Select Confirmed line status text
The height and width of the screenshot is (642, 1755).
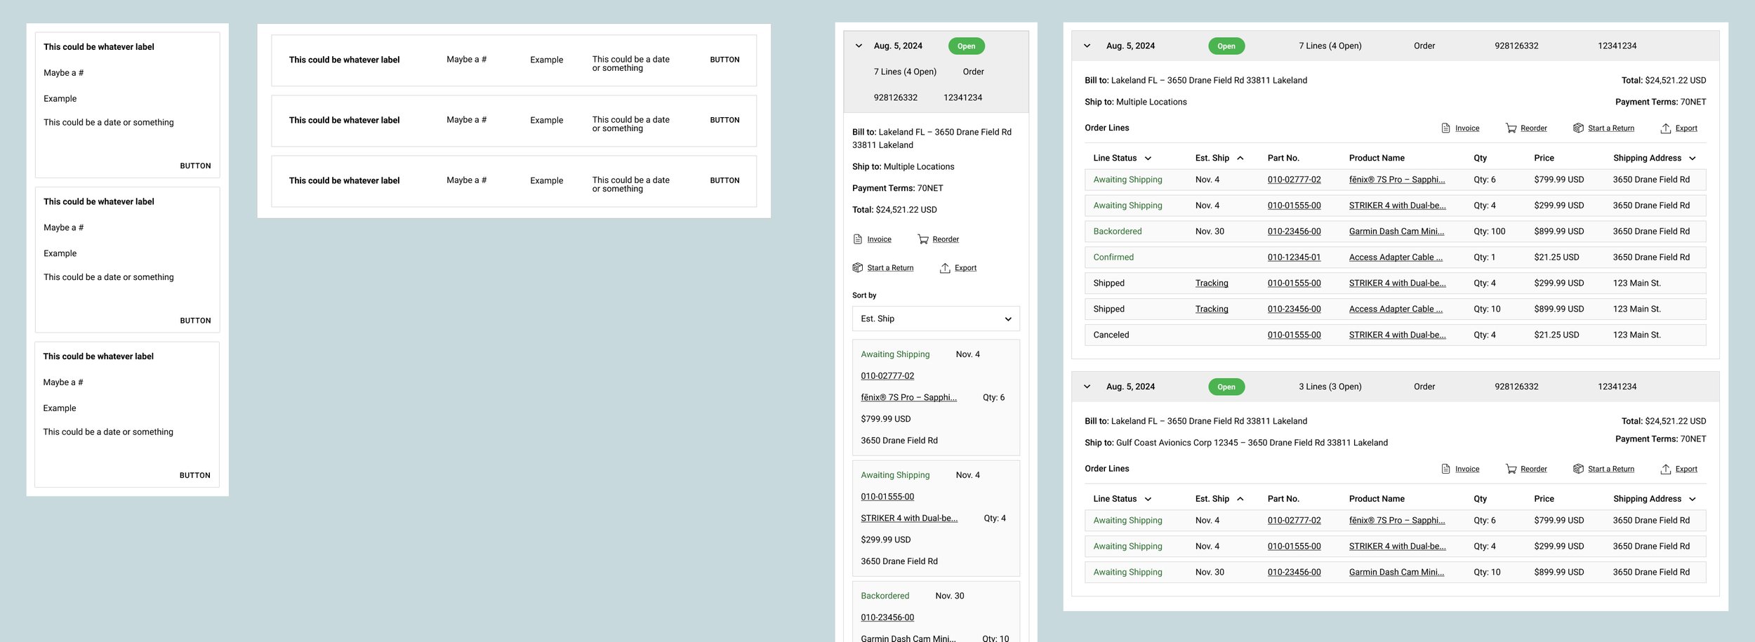pyautogui.click(x=1113, y=258)
